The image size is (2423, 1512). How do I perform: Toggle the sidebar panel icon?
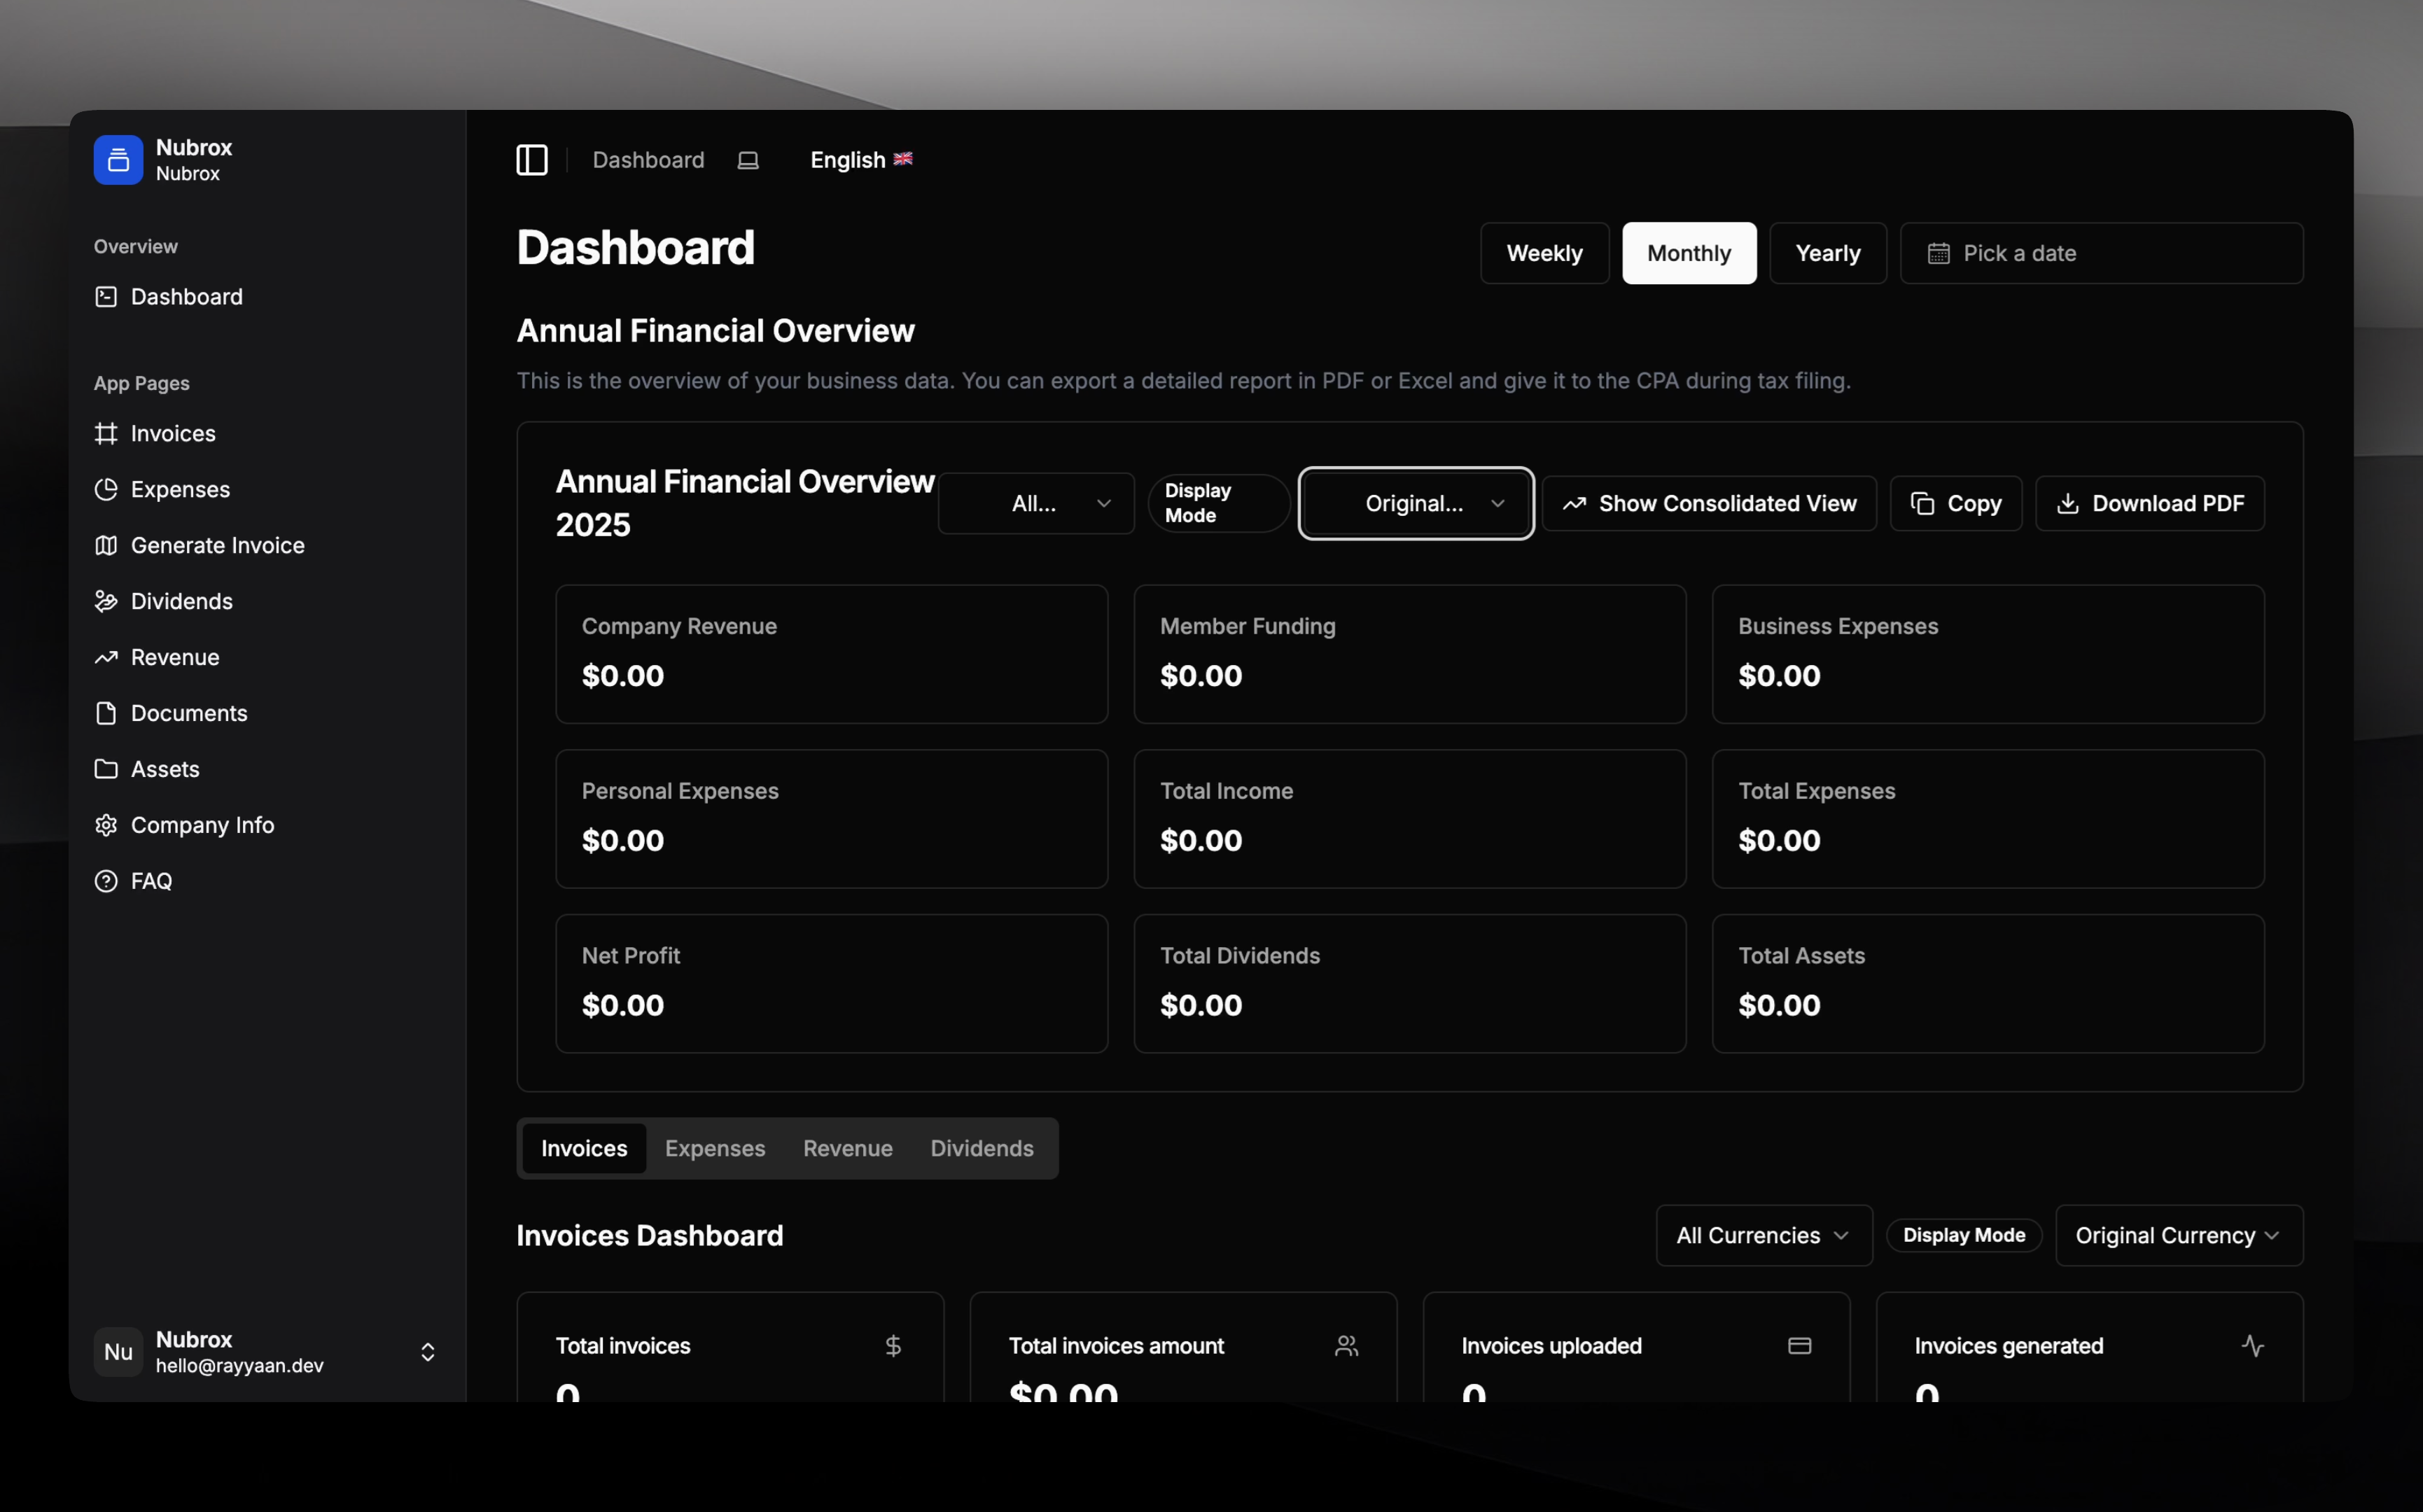point(531,160)
